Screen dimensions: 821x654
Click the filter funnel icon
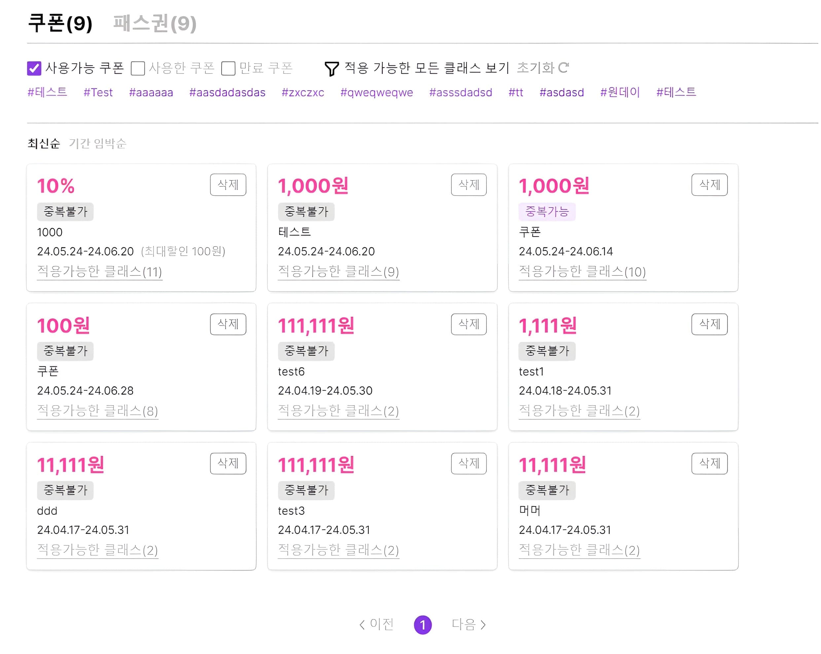pos(332,68)
